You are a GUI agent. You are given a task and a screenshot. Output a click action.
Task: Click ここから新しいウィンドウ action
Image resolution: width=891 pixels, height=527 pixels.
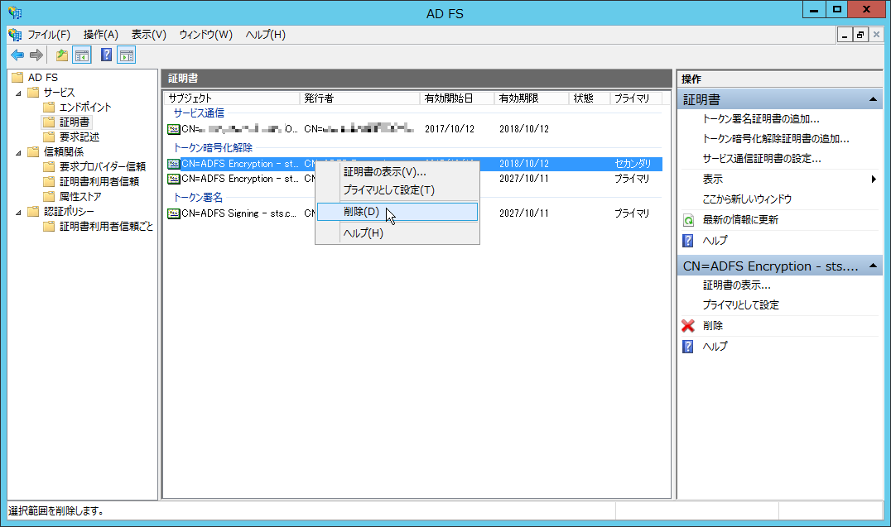(x=747, y=199)
